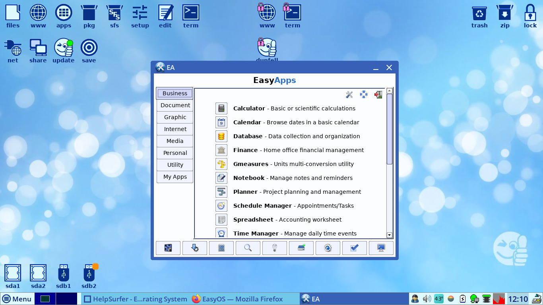This screenshot has height=305, width=543.
Task: Click the scrollbar down arrow in EasyApps
Action: tap(390, 235)
